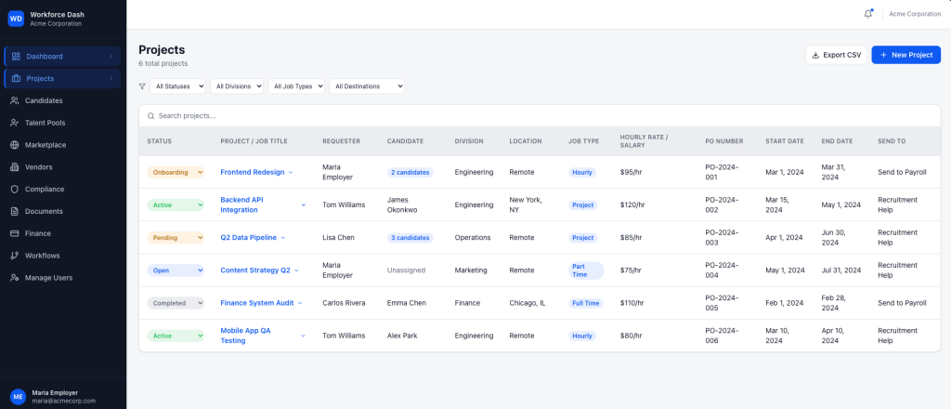Open the Q2 Data Pipeline project link

[248, 238]
